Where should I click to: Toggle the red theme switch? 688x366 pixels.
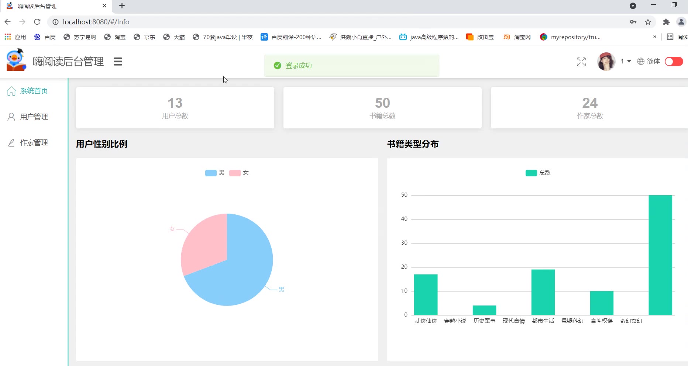tap(674, 61)
